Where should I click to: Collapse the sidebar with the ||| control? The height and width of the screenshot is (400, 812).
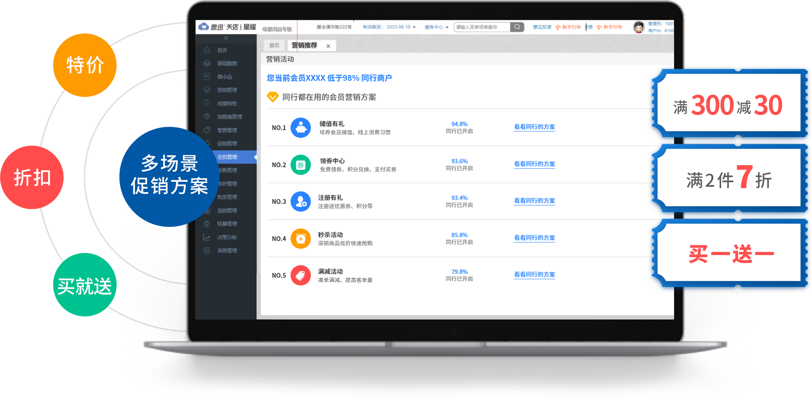tap(226, 38)
